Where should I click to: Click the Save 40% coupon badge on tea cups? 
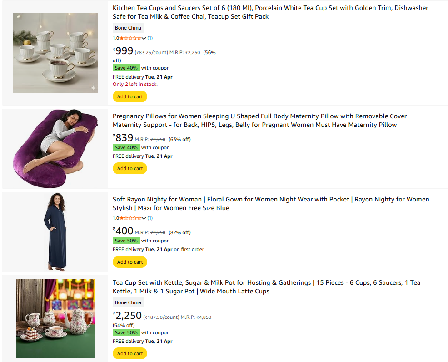pyautogui.click(x=126, y=68)
